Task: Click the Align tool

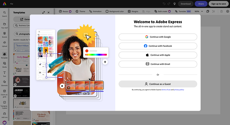Action: click(146, 11)
